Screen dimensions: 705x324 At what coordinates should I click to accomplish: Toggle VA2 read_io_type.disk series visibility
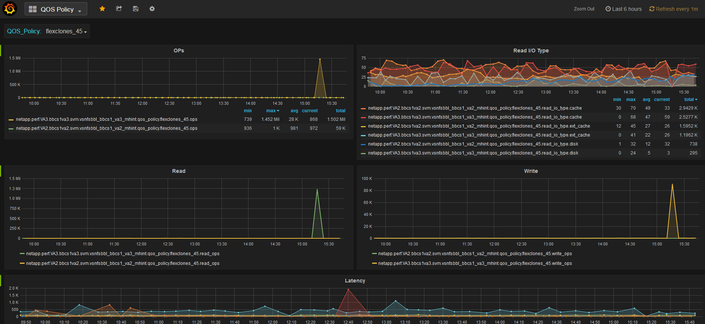[473, 144]
